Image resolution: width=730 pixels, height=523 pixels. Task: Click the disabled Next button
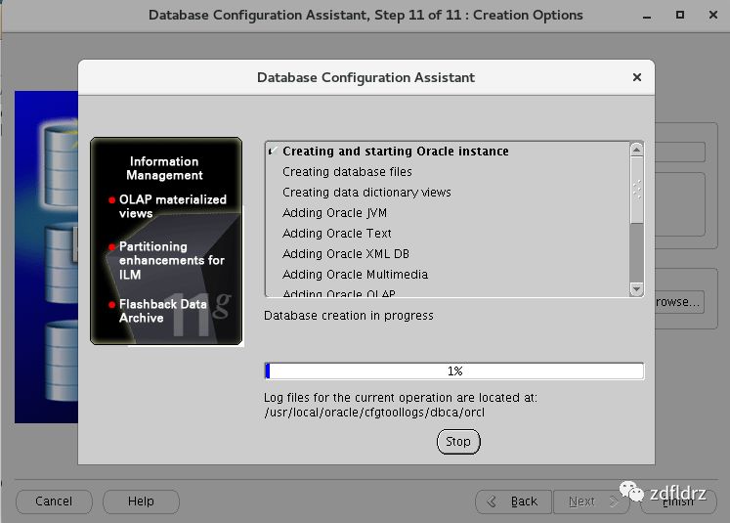tap(591, 501)
